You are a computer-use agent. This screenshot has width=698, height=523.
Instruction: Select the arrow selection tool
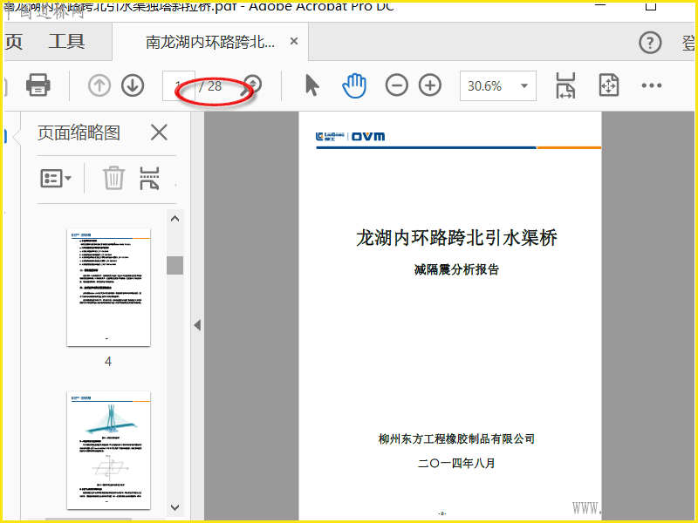[x=312, y=85]
